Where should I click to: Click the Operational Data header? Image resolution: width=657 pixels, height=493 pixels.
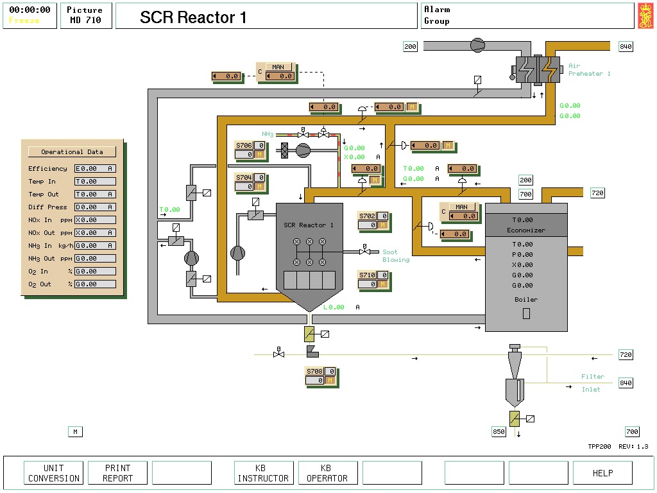72,151
